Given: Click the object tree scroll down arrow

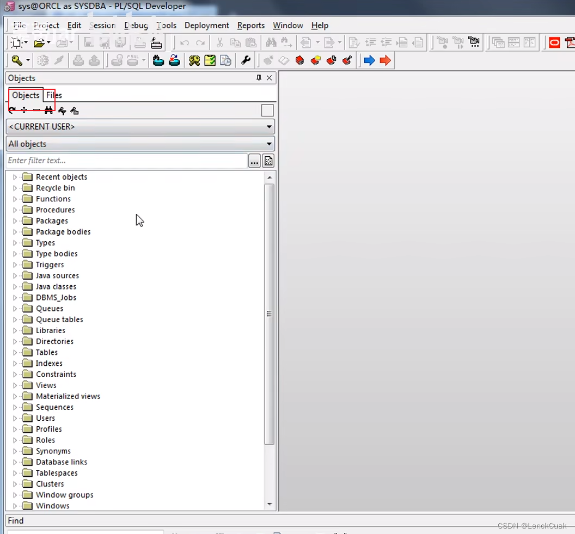Looking at the screenshot, I should coord(270,504).
